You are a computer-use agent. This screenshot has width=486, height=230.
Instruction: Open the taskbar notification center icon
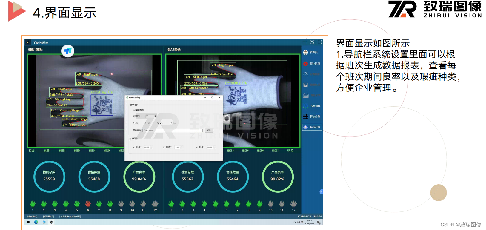click(319, 222)
